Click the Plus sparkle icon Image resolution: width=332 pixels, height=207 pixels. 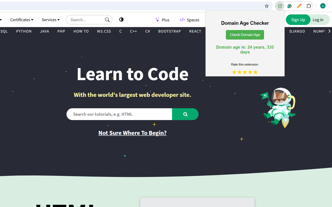point(157,19)
